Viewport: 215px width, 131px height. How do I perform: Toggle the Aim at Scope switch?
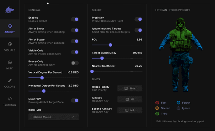(x=75, y=41)
